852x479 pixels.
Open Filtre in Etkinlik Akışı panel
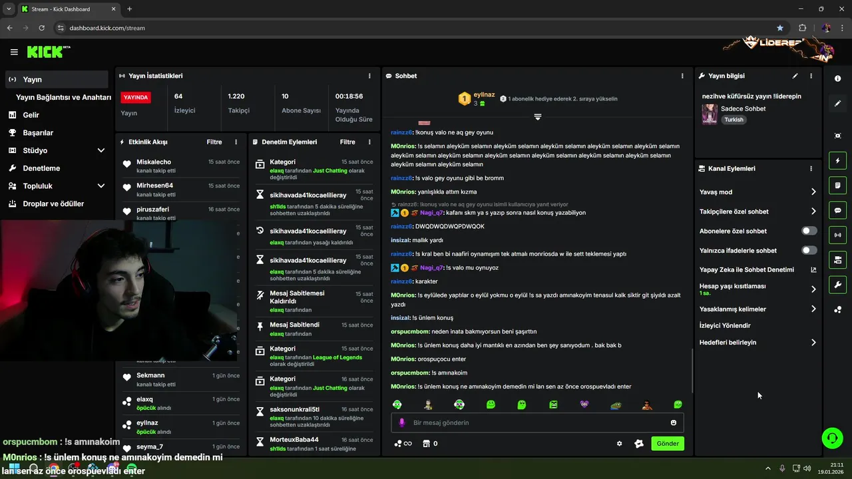[x=214, y=142]
